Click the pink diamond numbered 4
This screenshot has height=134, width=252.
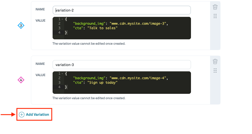pos(21,80)
